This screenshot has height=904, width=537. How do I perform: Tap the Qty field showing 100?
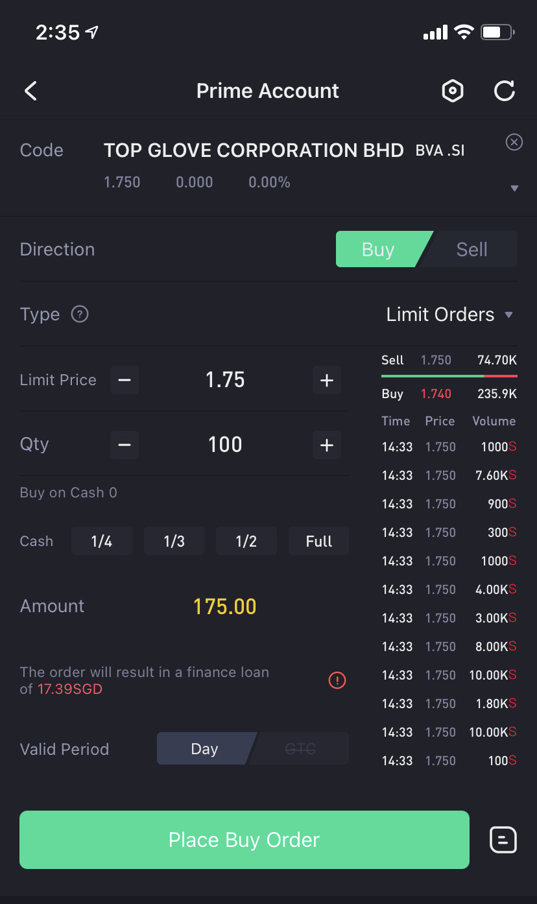click(225, 445)
